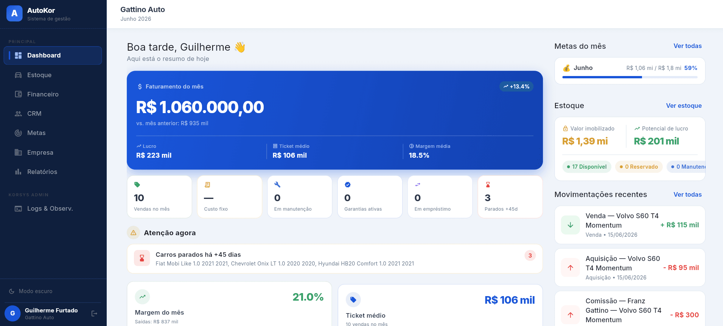723x326 pixels.
Task: Click the 21.0% margin value
Action: click(308, 297)
